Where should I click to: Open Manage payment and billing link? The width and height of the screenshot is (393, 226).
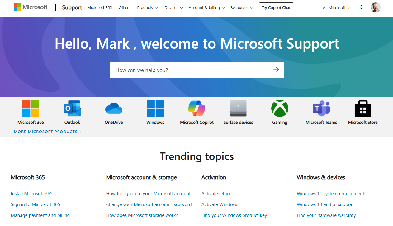coord(40,215)
